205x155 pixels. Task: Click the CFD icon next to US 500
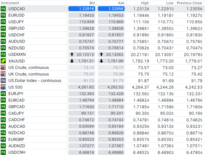3,87
